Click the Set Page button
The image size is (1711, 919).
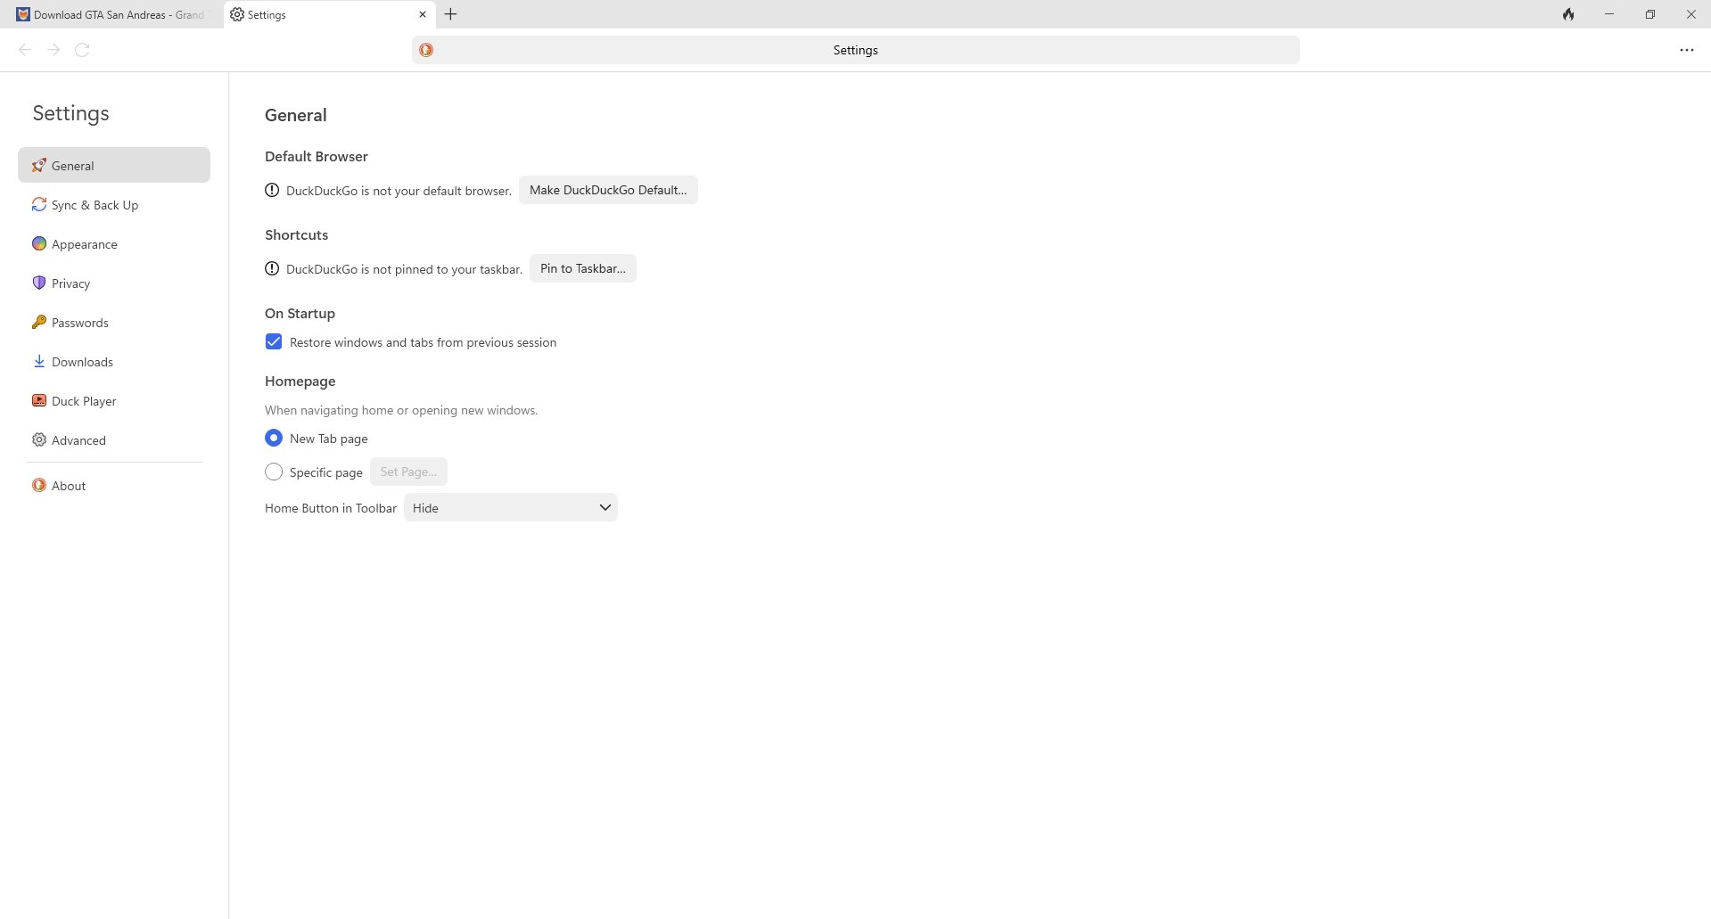[x=408, y=472]
